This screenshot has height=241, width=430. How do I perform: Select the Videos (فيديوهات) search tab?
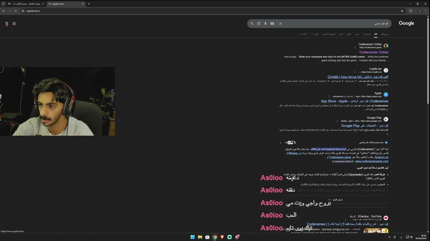tap(367, 34)
